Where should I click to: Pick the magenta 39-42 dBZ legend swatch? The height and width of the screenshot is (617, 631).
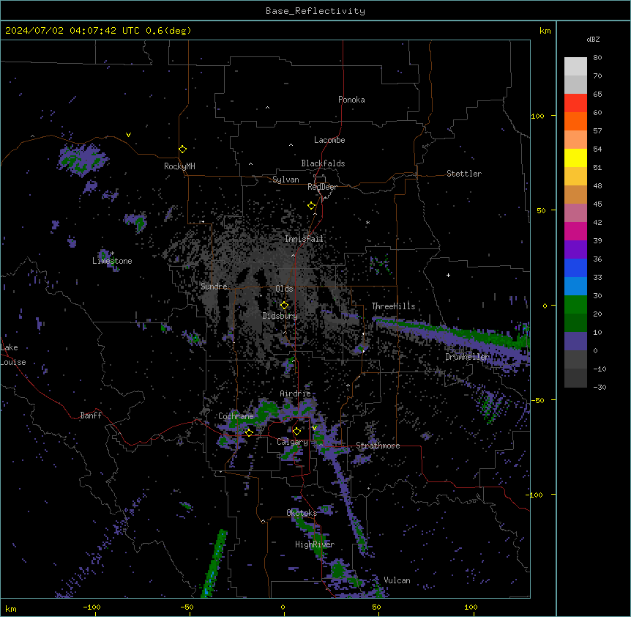tap(575, 232)
